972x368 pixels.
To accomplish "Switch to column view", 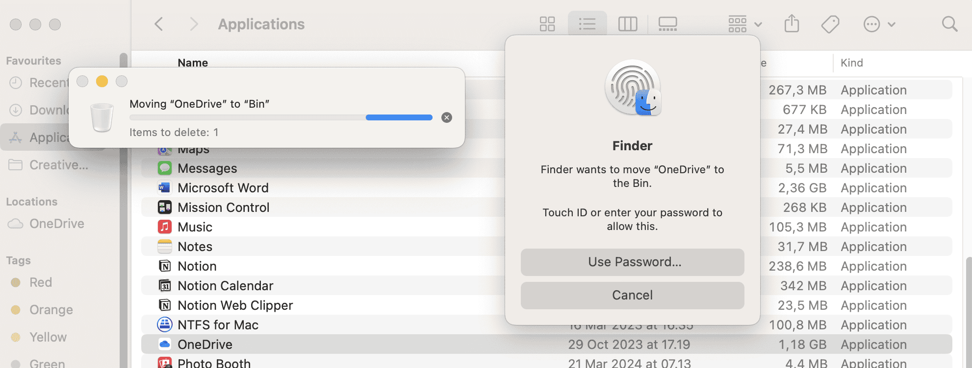I will [627, 24].
